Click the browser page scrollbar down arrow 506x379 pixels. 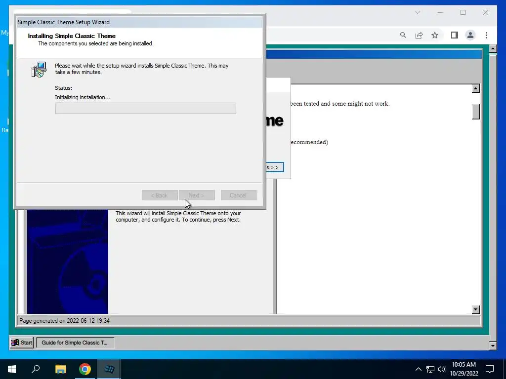[x=493, y=346]
